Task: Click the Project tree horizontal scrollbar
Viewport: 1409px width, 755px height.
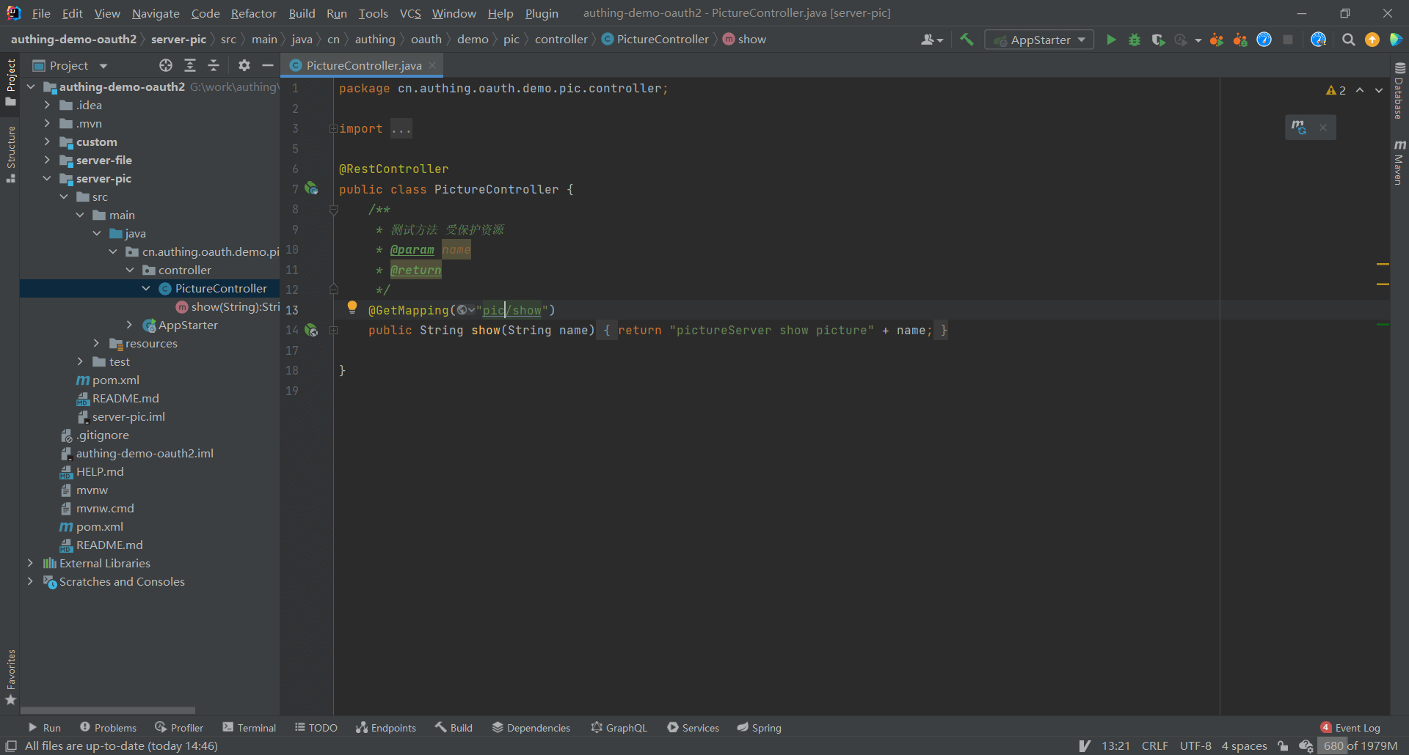Action: (108, 710)
